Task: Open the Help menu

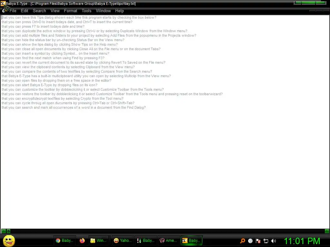Action: click(119, 11)
